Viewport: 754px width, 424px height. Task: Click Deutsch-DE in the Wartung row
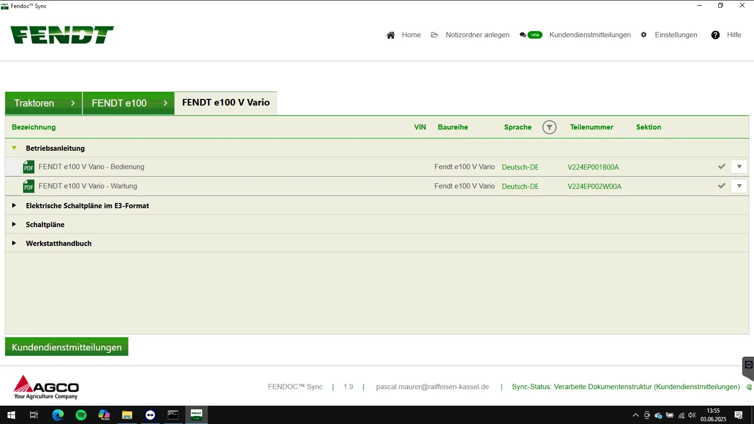(520, 187)
